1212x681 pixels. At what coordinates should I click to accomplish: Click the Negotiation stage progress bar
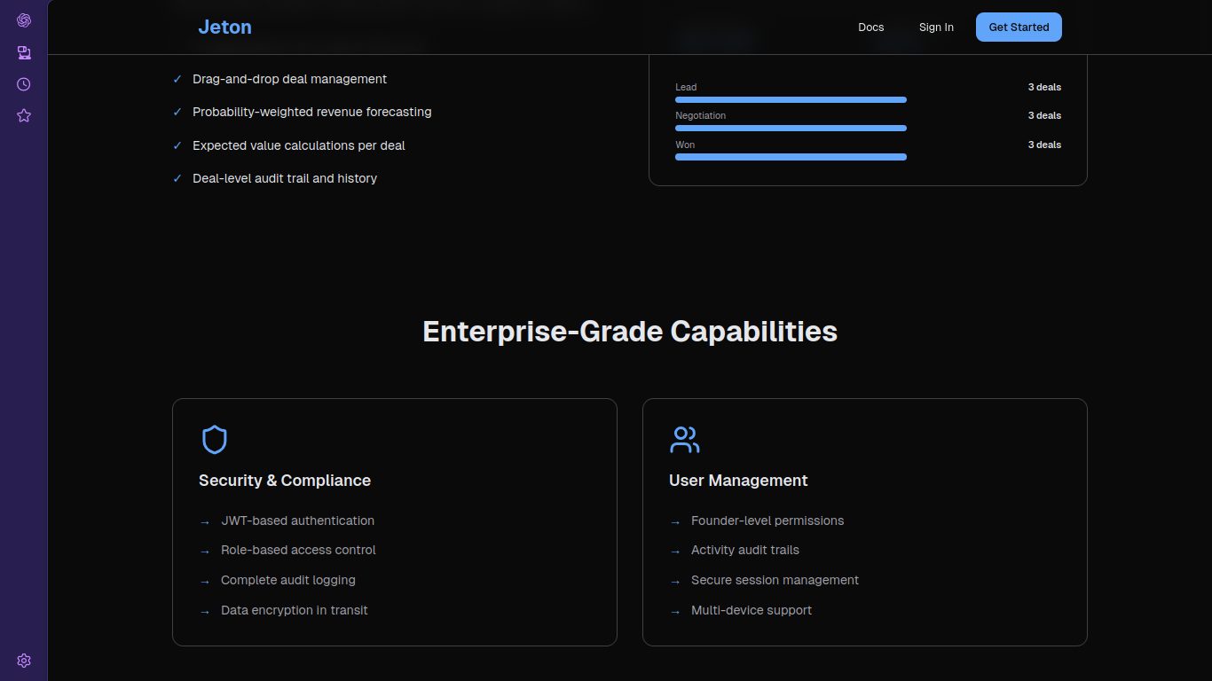coord(791,128)
